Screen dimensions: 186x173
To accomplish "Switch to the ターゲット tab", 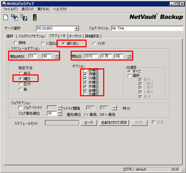I will coord(75,36).
